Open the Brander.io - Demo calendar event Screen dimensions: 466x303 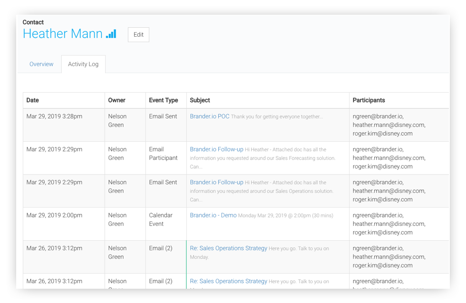(x=213, y=215)
